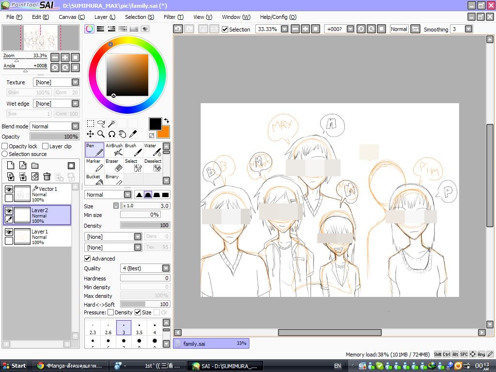Click the horizontal canvas scrollbar

329,332
